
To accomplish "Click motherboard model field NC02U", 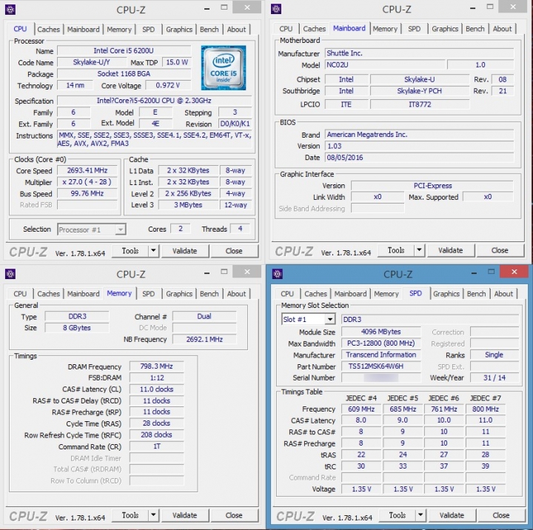I will 385,64.
